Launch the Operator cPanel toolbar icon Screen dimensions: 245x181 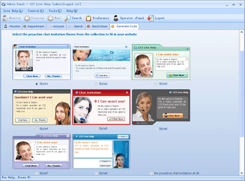[x=116, y=18]
